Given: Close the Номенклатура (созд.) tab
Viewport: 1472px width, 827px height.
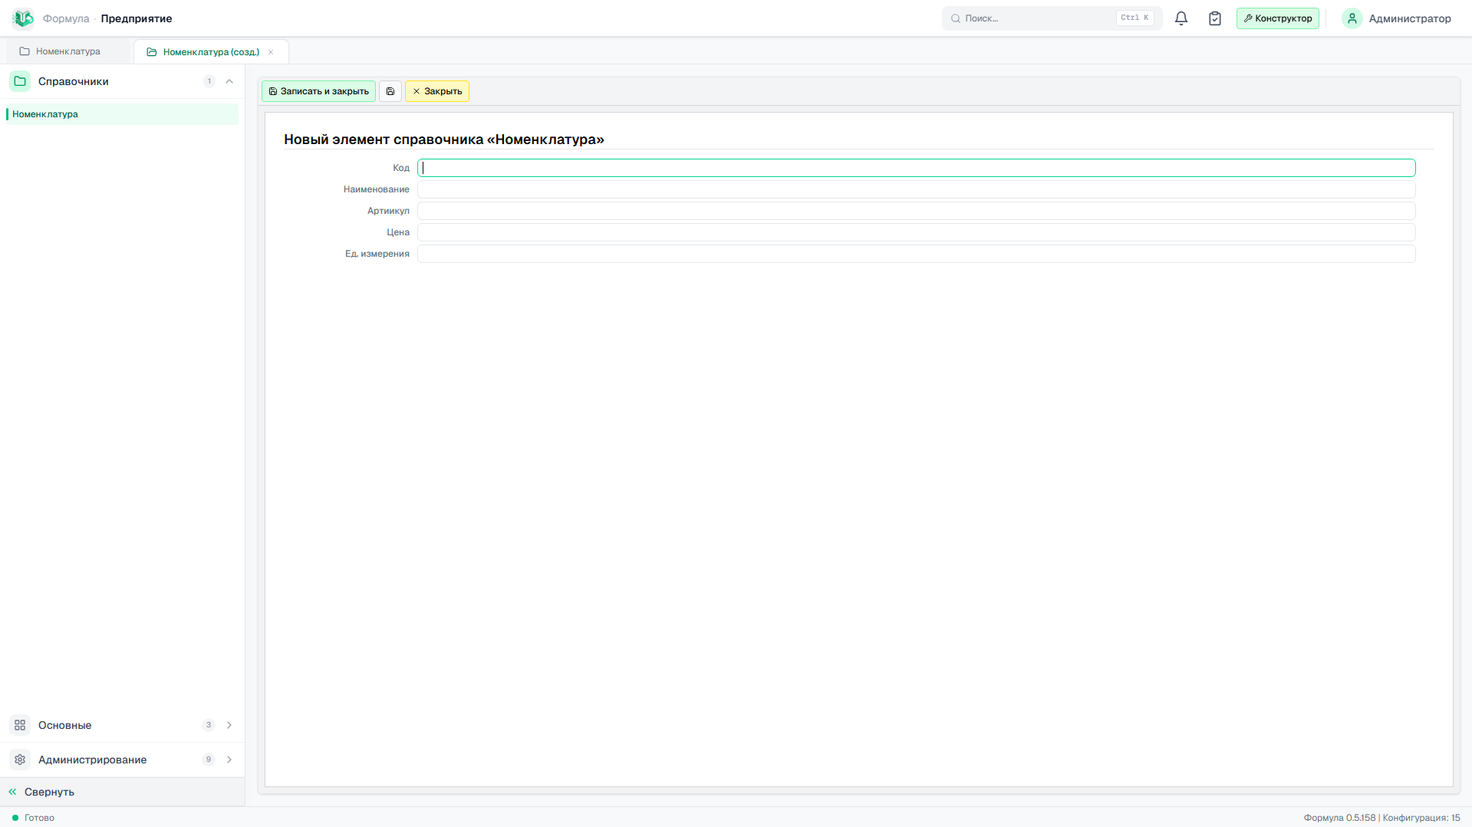Looking at the screenshot, I should 271,52.
